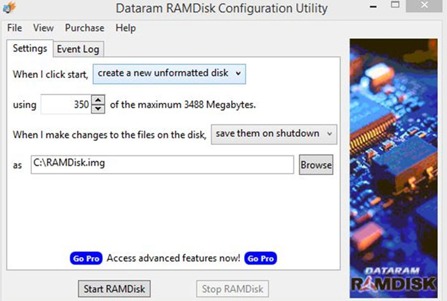Minimize the Configuration Utility window
This screenshot has height=301, width=447.
click(373, 6)
